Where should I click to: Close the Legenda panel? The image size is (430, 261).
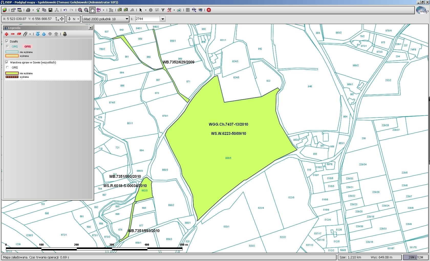[x=90, y=28]
